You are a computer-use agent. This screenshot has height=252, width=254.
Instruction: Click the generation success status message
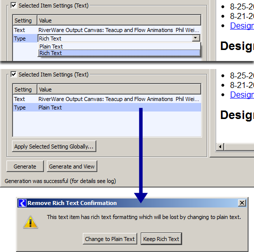[60, 181]
